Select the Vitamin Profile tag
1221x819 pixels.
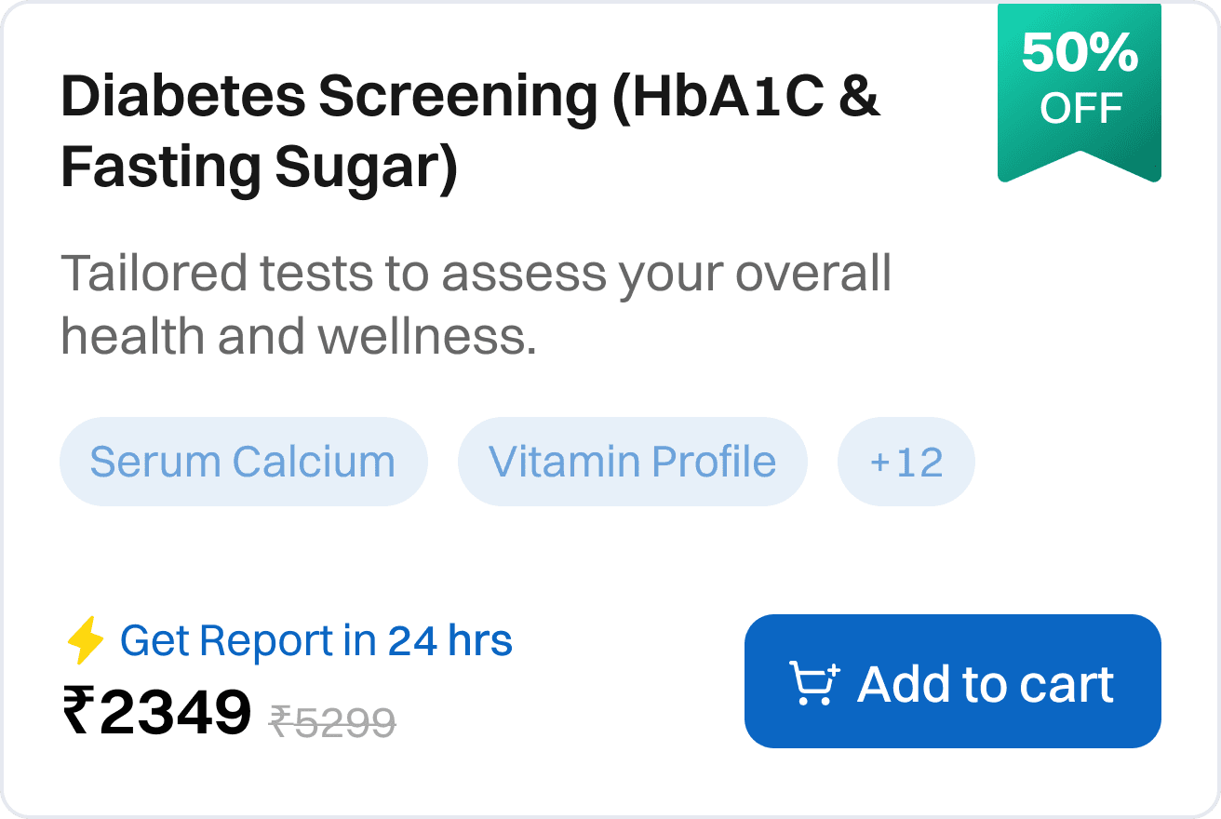click(633, 462)
